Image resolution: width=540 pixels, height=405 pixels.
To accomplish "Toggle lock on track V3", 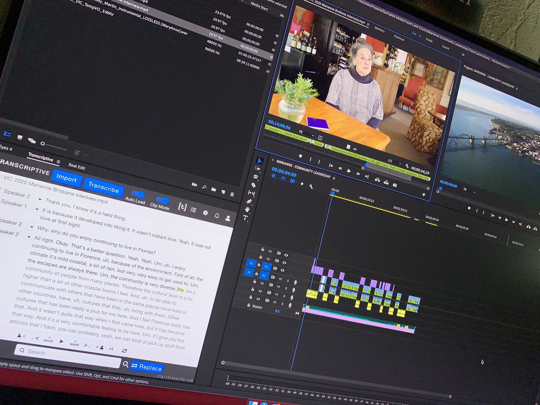I will pos(262,249).
